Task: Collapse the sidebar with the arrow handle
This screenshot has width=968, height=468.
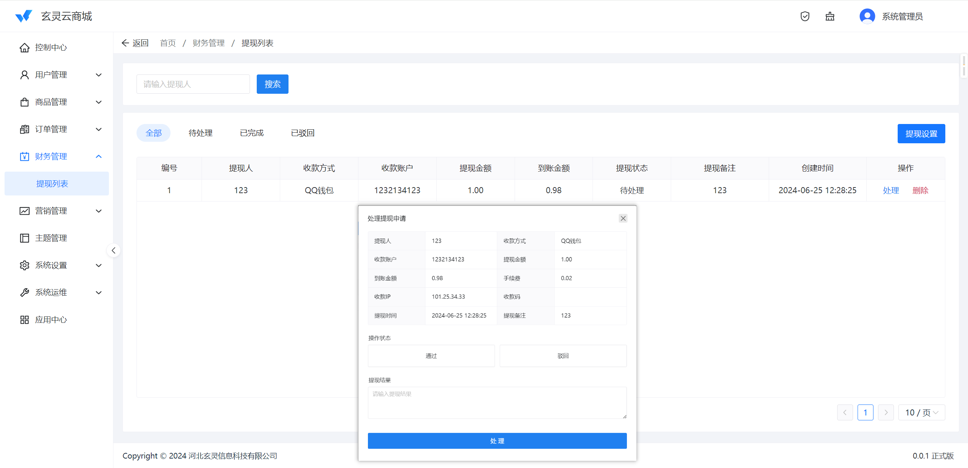Action: point(113,250)
